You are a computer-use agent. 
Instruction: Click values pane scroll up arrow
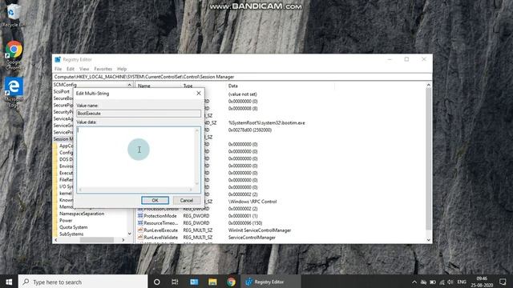tap(429, 85)
